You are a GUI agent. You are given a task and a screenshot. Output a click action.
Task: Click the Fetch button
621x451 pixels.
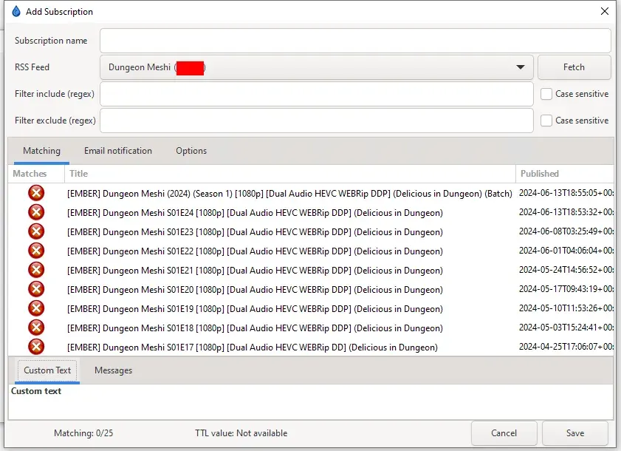click(574, 67)
